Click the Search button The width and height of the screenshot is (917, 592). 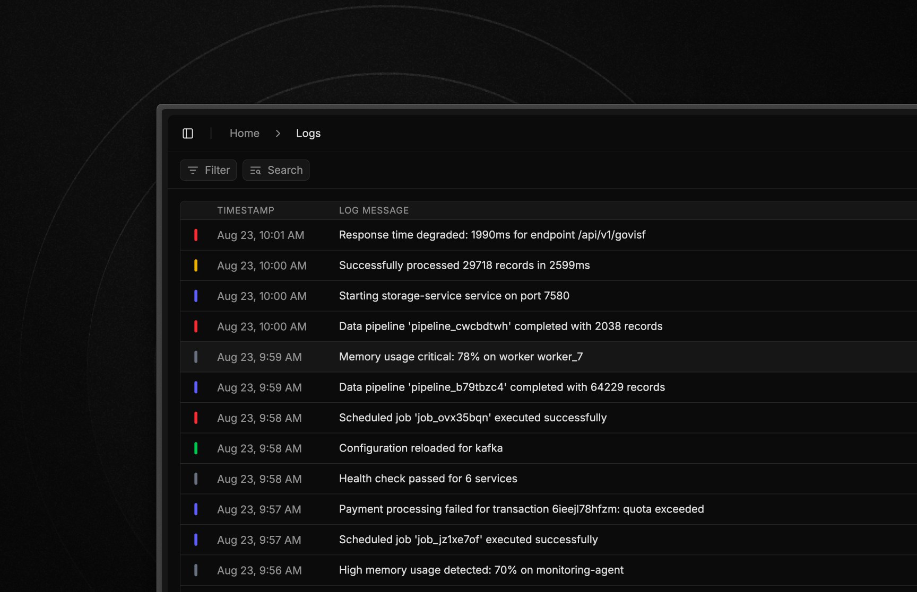(x=276, y=170)
